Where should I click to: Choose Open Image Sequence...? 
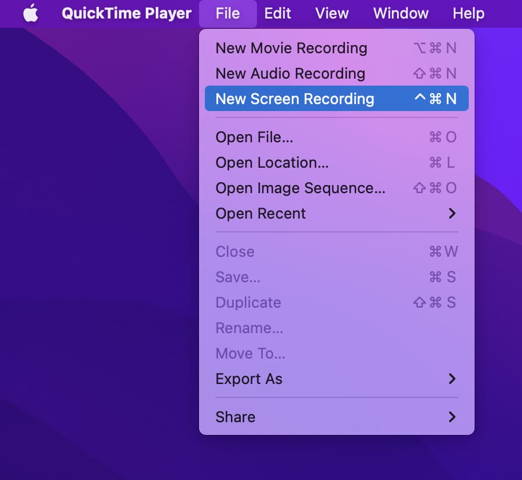299,188
